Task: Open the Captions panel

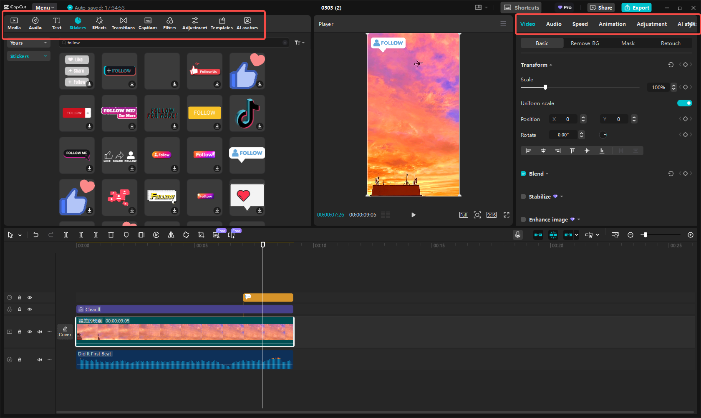Action: [x=148, y=23]
